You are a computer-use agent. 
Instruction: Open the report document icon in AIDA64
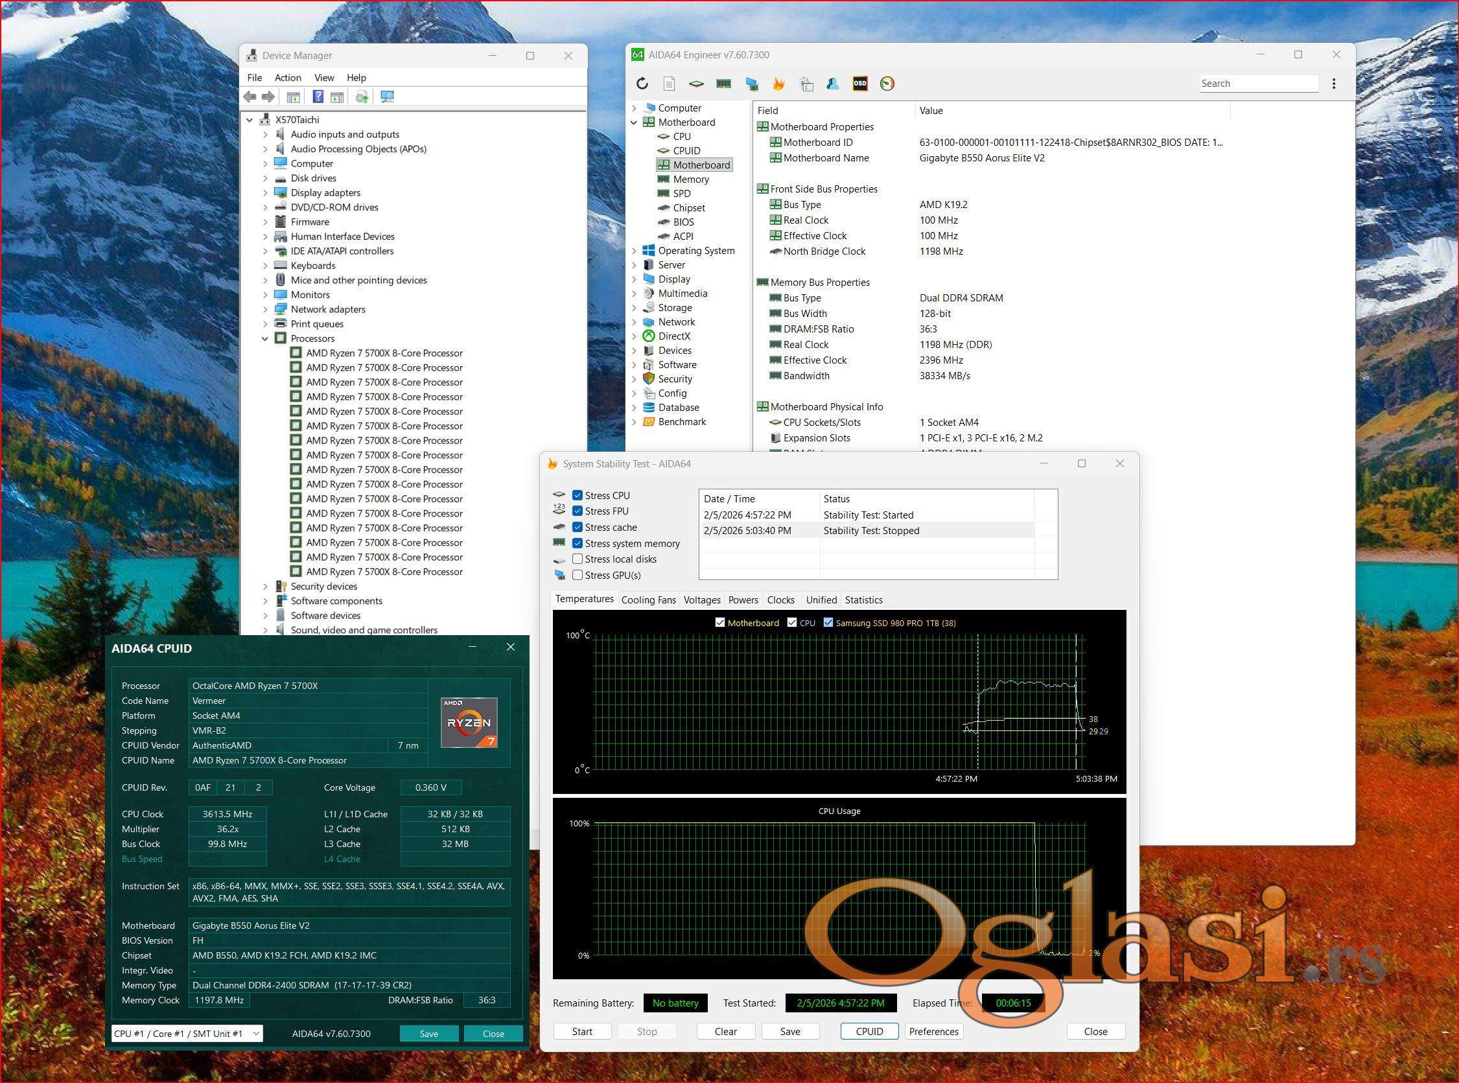(x=668, y=83)
